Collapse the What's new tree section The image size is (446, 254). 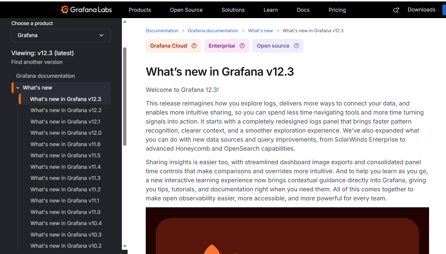18,88
